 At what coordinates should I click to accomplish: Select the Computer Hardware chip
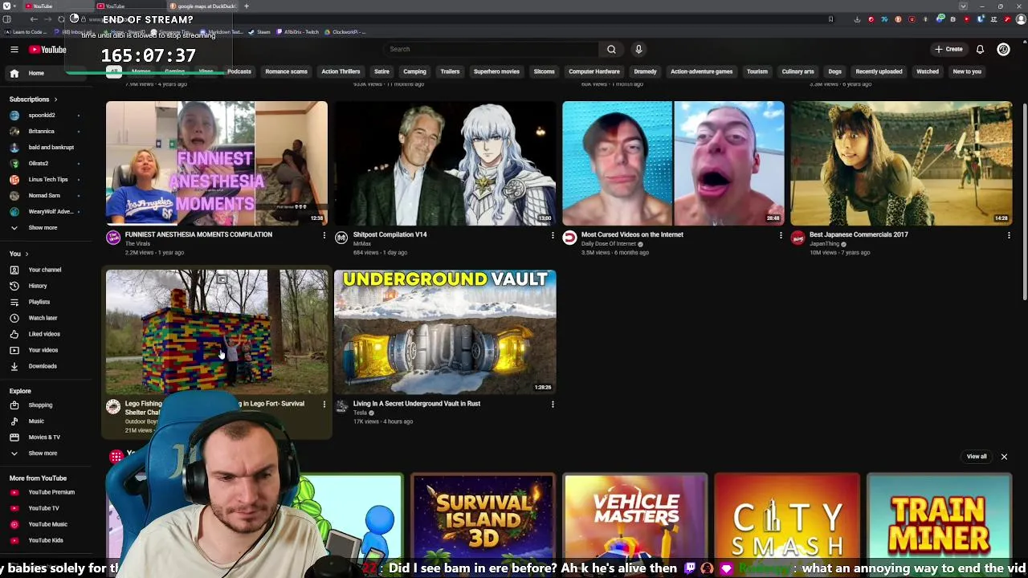tap(594, 71)
